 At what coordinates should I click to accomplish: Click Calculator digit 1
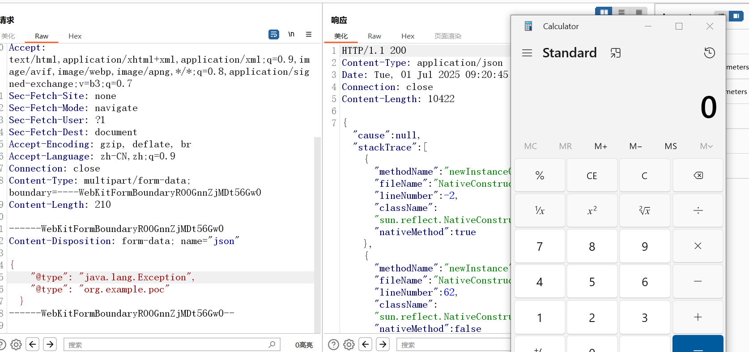(x=540, y=317)
